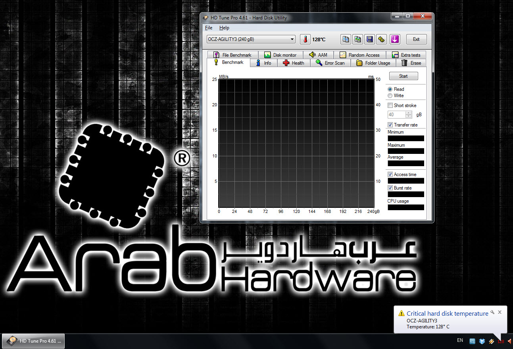Switch to the Health tab
This screenshot has height=349, width=513.
pos(294,63)
